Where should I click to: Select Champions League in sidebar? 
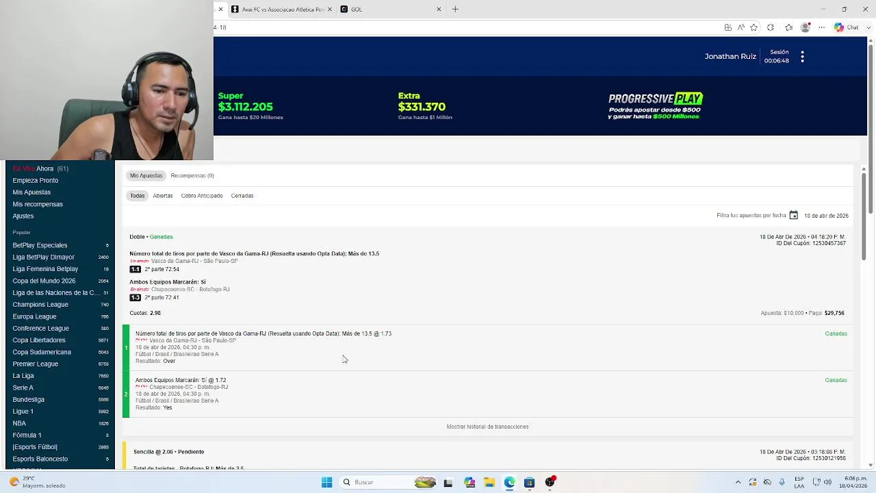(x=60, y=305)
